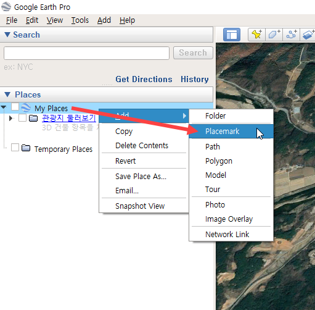The height and width of the screenshot is (310, 315).
Task: Open the Edit menu
Action: pos(32,20)
